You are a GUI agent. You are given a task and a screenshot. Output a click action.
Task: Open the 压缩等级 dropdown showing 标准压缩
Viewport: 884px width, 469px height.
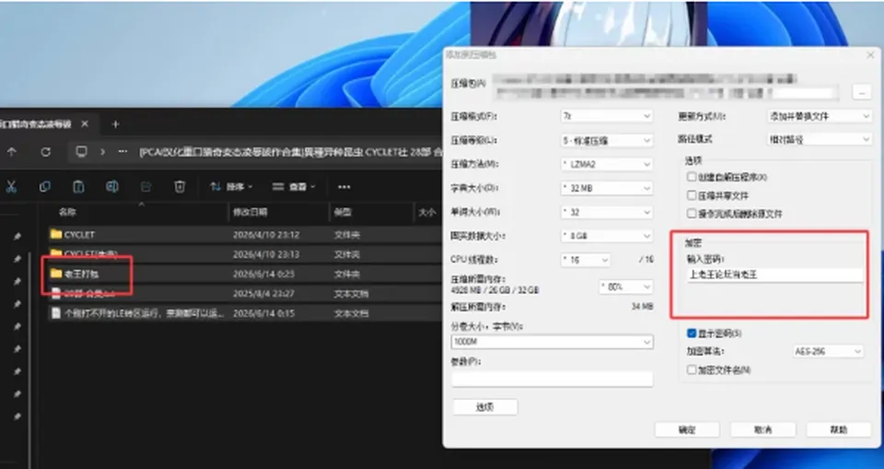tap(607, 140)
